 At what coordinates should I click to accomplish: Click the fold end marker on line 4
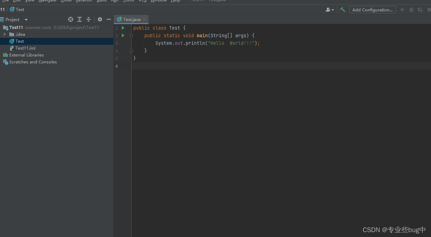click(x=131, y=51)
